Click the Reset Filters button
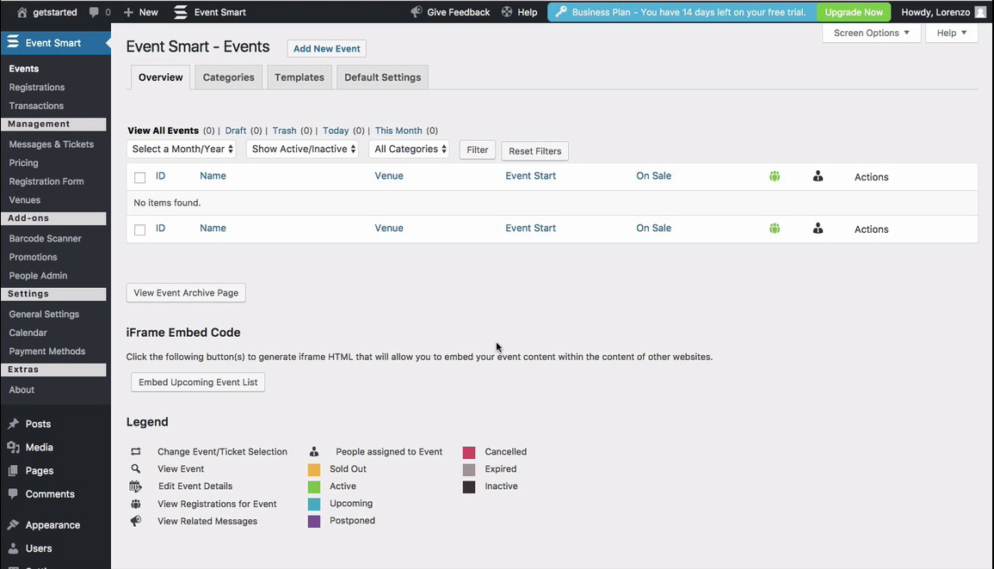994x569 pixels. (x=535, y=150)
